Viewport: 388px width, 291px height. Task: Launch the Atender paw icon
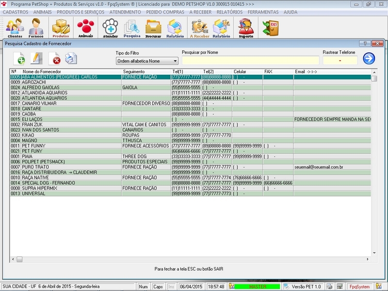111,28
